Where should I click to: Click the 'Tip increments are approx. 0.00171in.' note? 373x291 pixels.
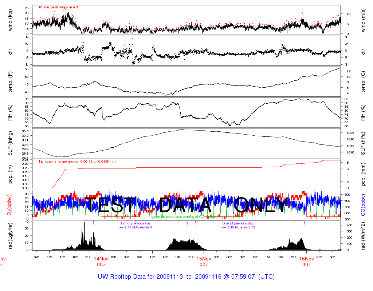tap(77, 162)
